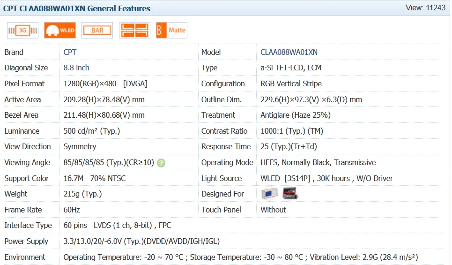
Task: Click the View Direction value Symmetry
Action: pos(80,147)
